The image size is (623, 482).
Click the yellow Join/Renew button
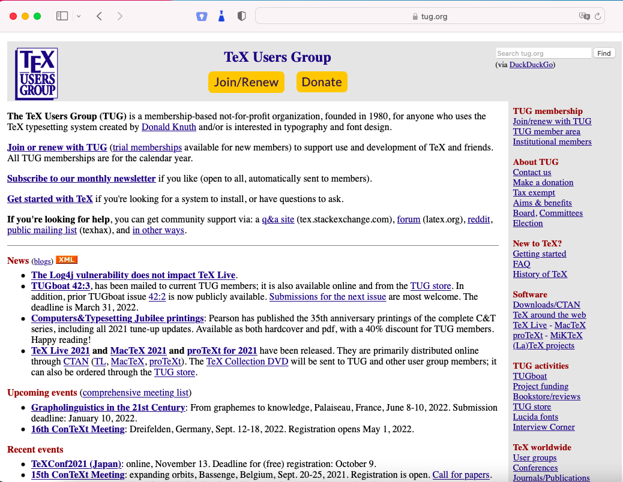pos(246,82)
